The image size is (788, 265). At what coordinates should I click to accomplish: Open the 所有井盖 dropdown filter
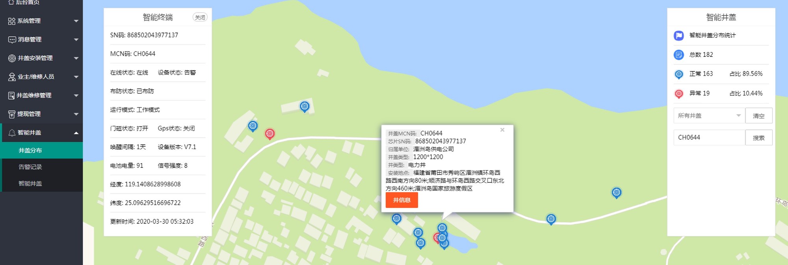[x=709, y=116]
